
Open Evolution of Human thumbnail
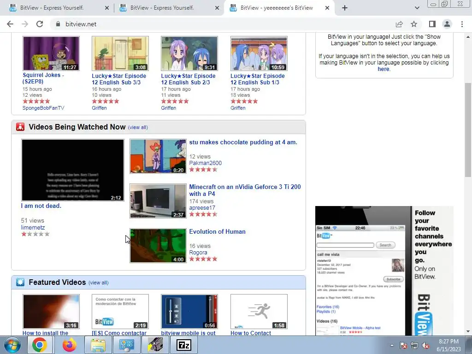coord(158,246)
